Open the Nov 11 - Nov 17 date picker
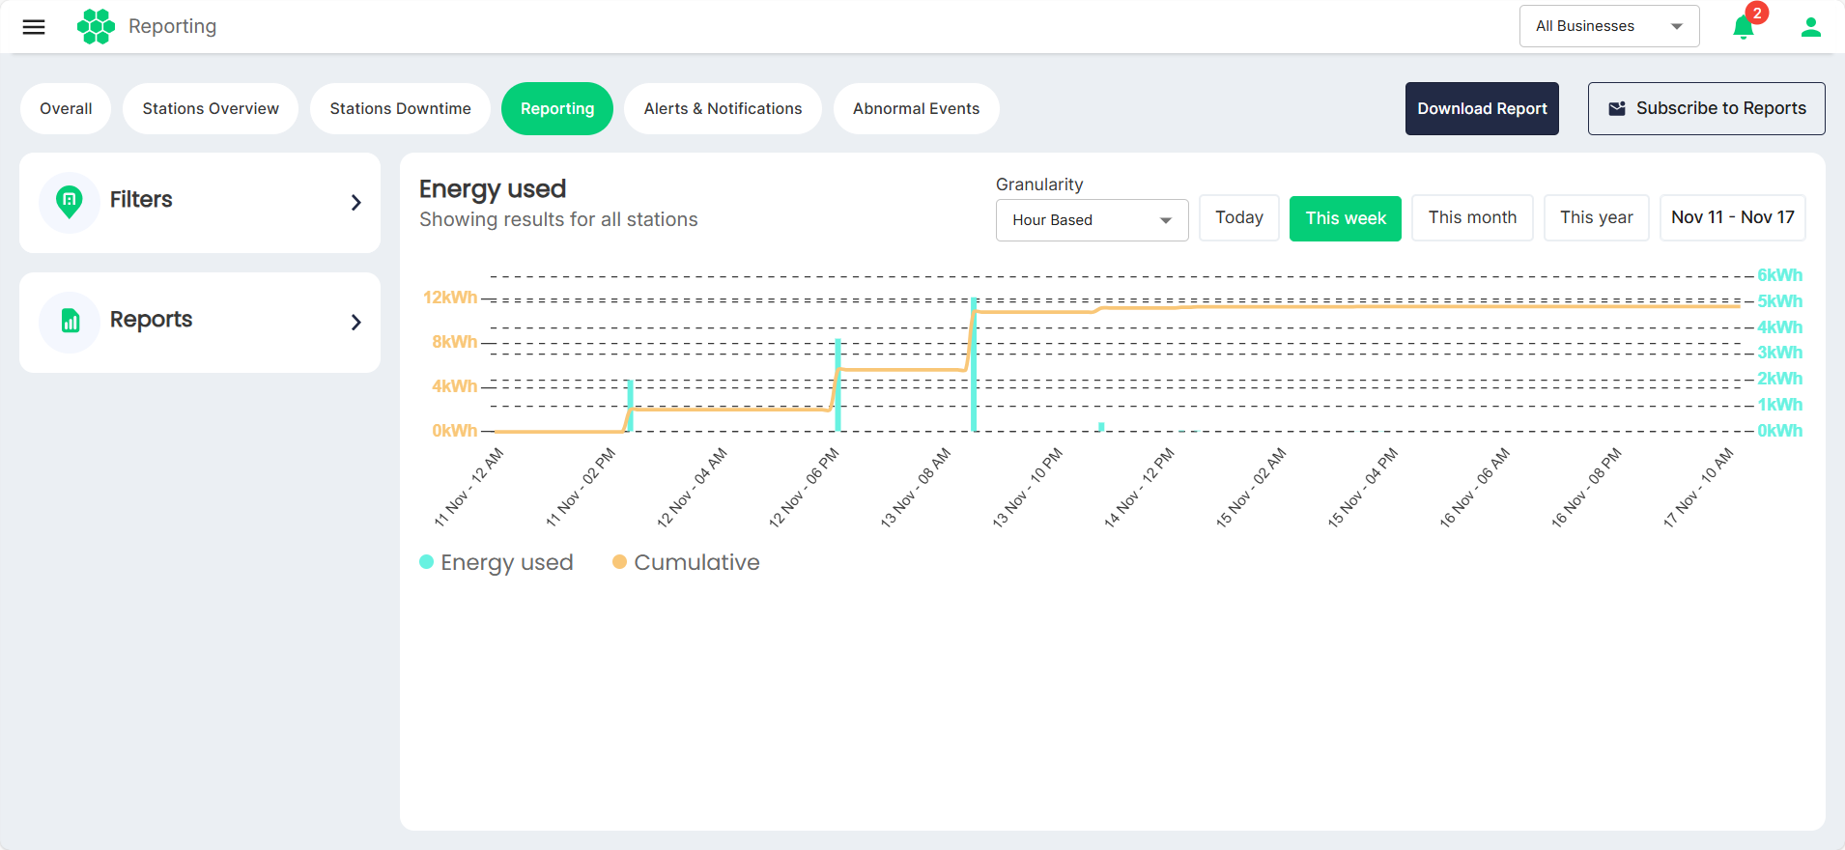The width and height of the screenshot is (1845, 850). coord(1733,217)
